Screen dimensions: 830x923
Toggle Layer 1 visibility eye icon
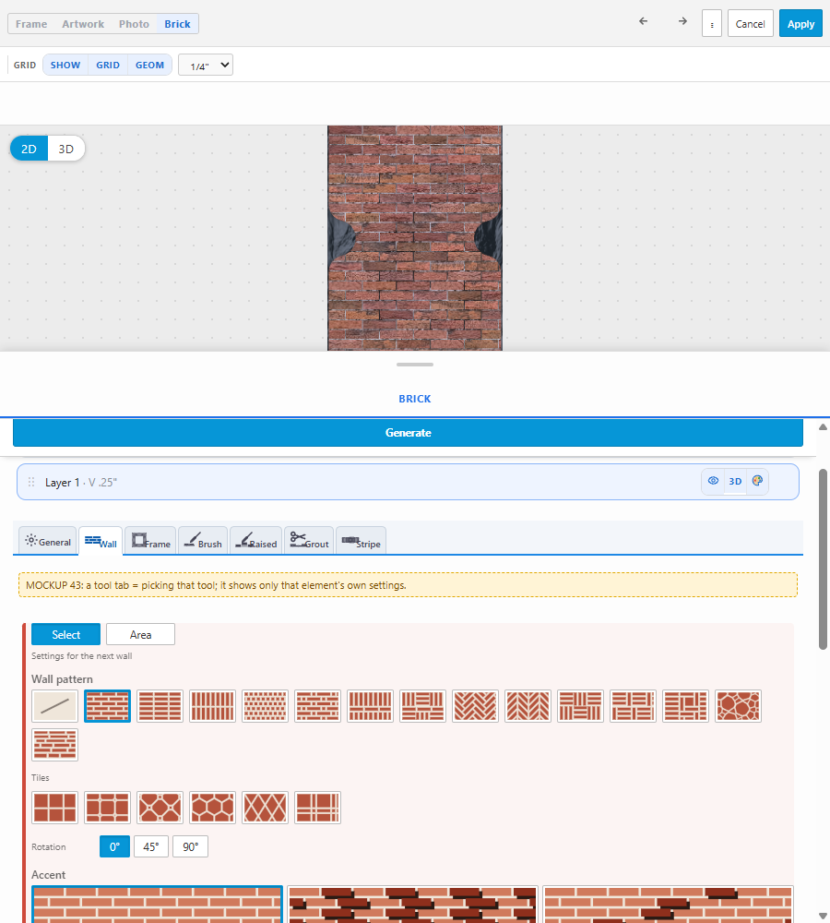click(713, 481)
